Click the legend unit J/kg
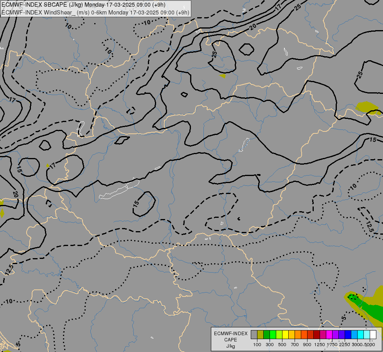 [x=230, y=346]
